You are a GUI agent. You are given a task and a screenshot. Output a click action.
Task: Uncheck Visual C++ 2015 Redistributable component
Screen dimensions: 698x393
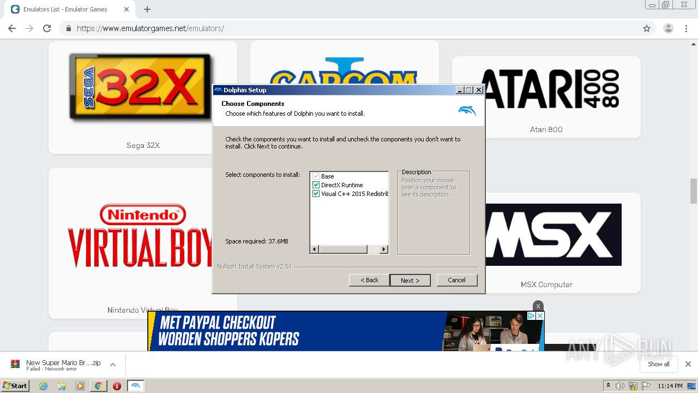click(x=316, y=194)
